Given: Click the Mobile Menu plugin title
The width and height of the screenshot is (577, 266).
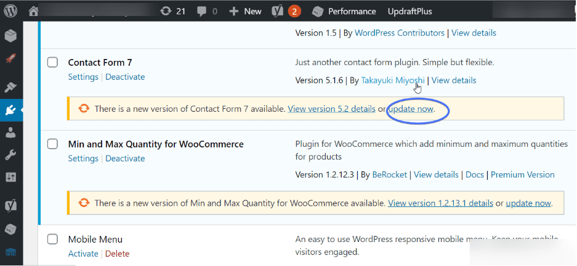Looking at the screenshot, I should point(95,240).
